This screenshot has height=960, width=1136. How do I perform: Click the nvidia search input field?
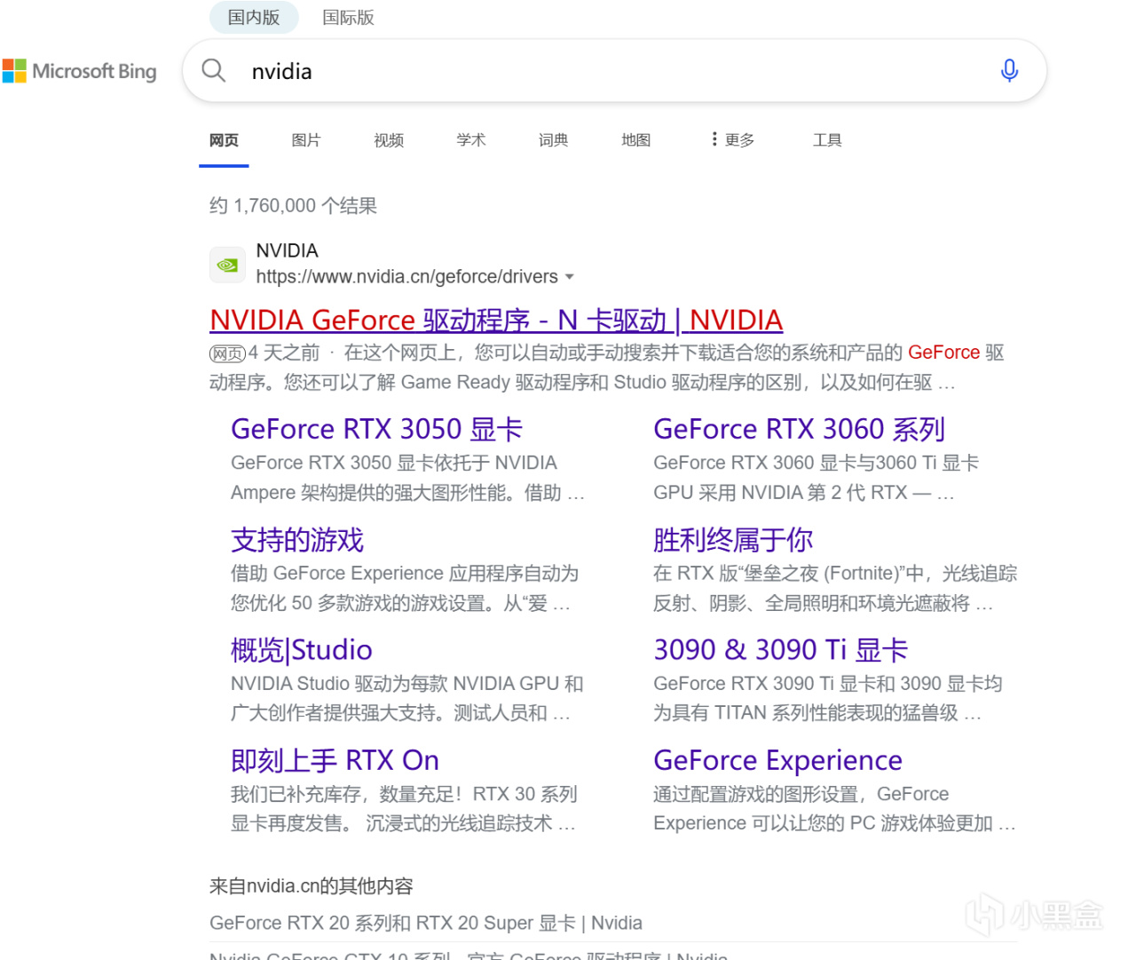pos(612,71)
